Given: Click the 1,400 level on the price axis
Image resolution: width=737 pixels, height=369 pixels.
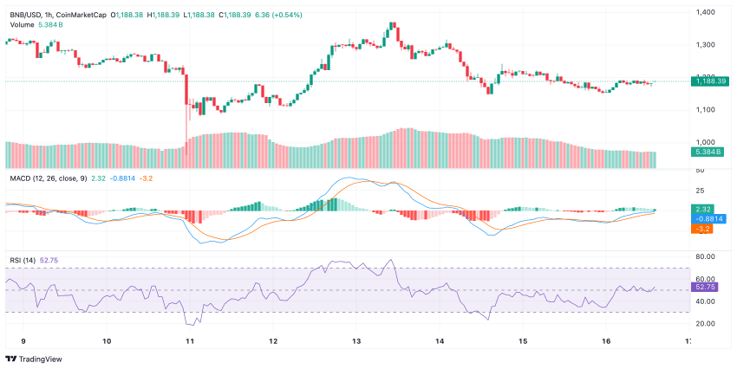Looking at the screenshot, I should point(706,12).
